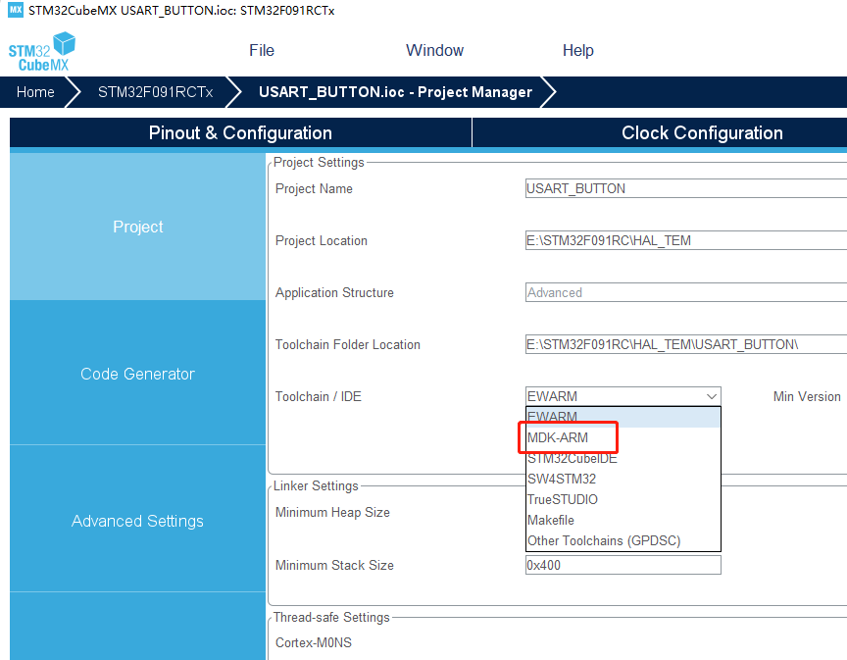Choose STM32CubeIDE in the toolchain list
This screenshot has width=847, height=660.
click(x=623, y=458)
